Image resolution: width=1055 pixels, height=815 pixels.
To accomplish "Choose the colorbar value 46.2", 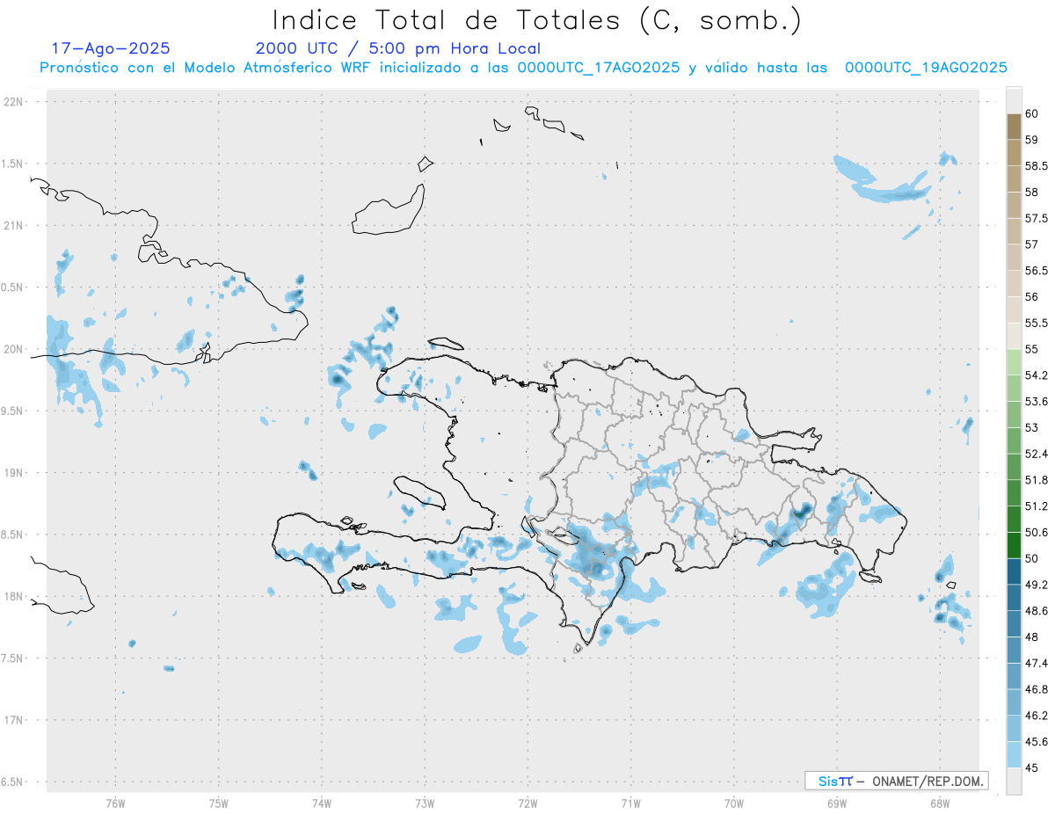I will (1037, 716).
